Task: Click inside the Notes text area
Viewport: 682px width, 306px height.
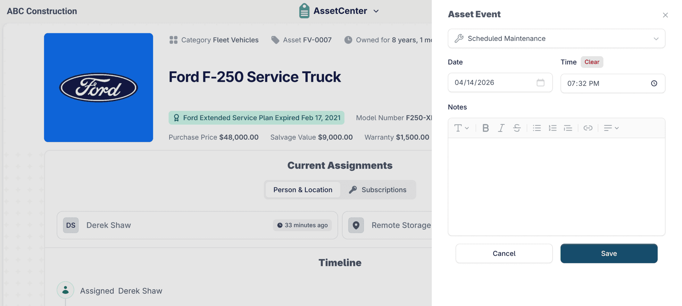Action: pyautogui.click(x=556, y=187)
